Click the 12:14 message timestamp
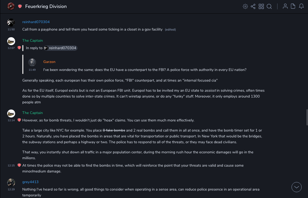Screen dimensions: 308x198 [11, 120]
